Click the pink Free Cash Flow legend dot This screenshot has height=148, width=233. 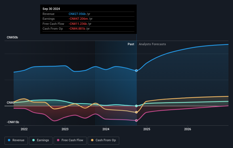(x=58, y=140)
